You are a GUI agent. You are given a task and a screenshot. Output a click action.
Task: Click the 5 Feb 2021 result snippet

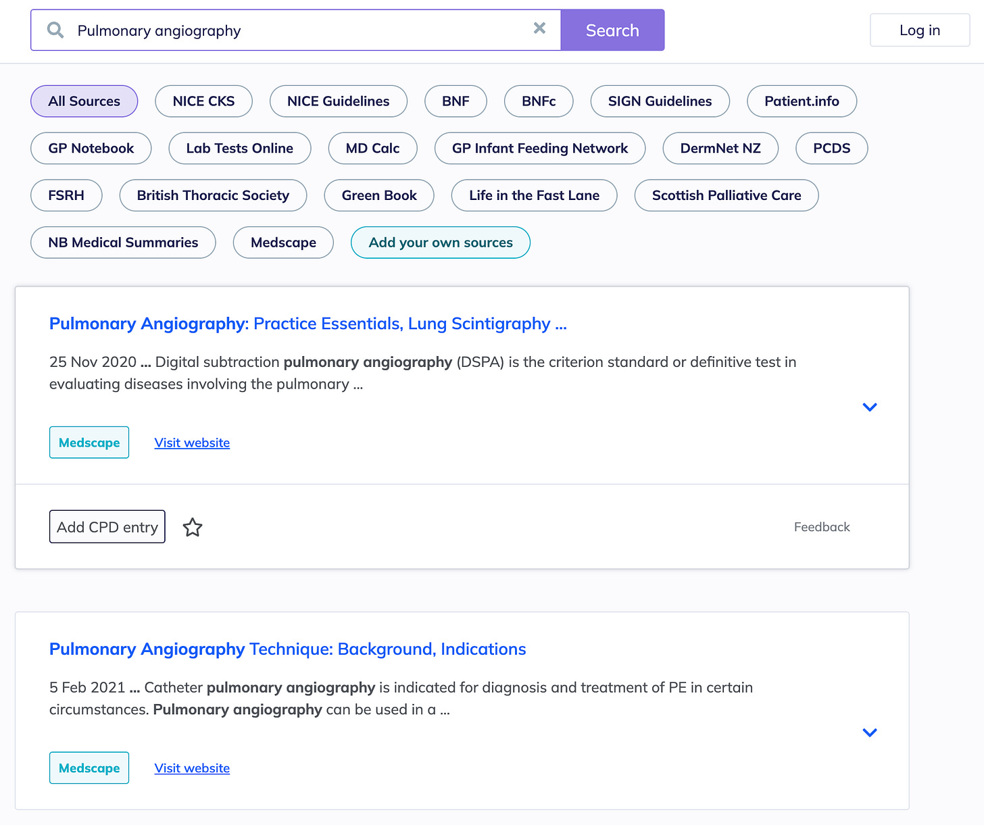coord(401,699)
